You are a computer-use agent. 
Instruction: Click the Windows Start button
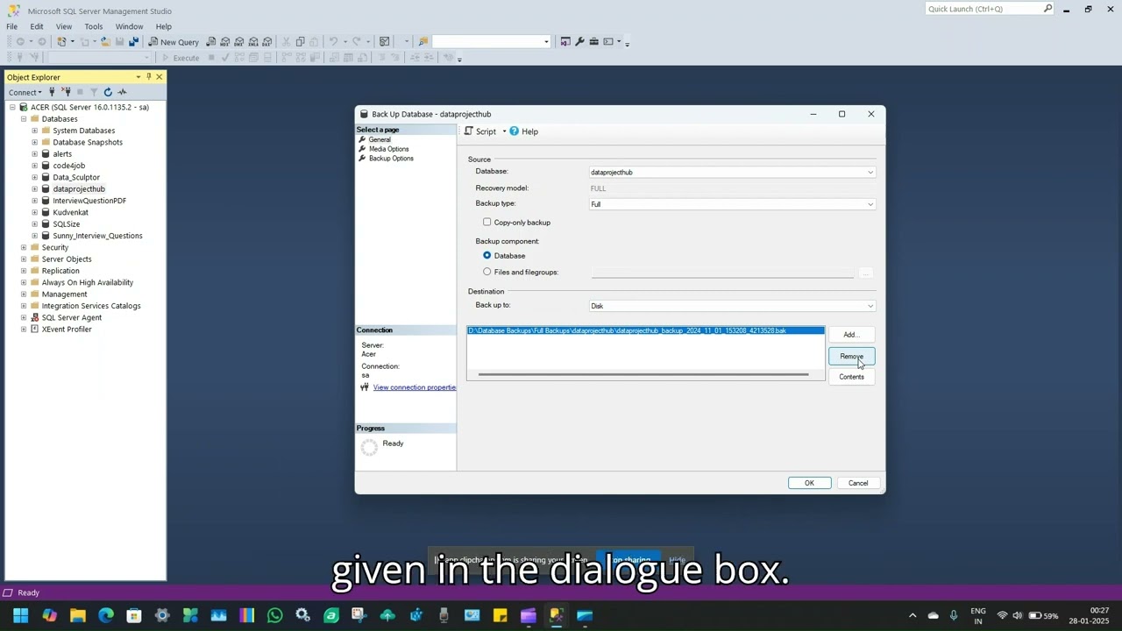coord(21,615)
